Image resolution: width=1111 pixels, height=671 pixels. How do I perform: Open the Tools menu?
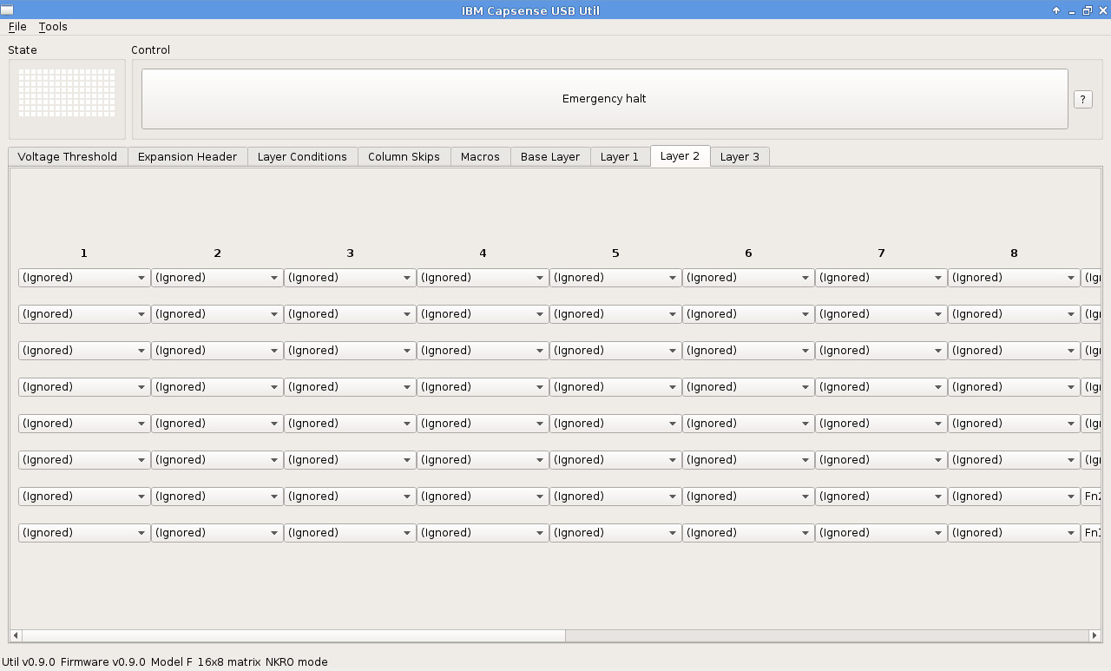click(x=53, y=27)
